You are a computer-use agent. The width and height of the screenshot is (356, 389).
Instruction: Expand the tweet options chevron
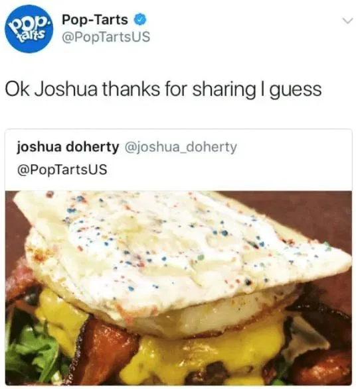click(x=347, y=21)
